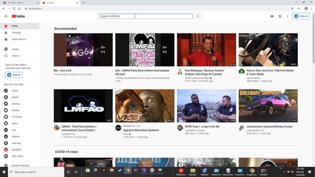Open the Learning channel icon

6,143
